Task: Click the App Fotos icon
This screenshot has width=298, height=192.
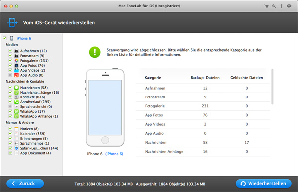Action: 16,66
